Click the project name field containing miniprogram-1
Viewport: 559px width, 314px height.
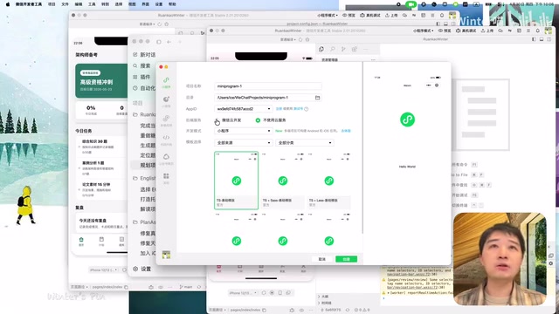click(268, 86)
